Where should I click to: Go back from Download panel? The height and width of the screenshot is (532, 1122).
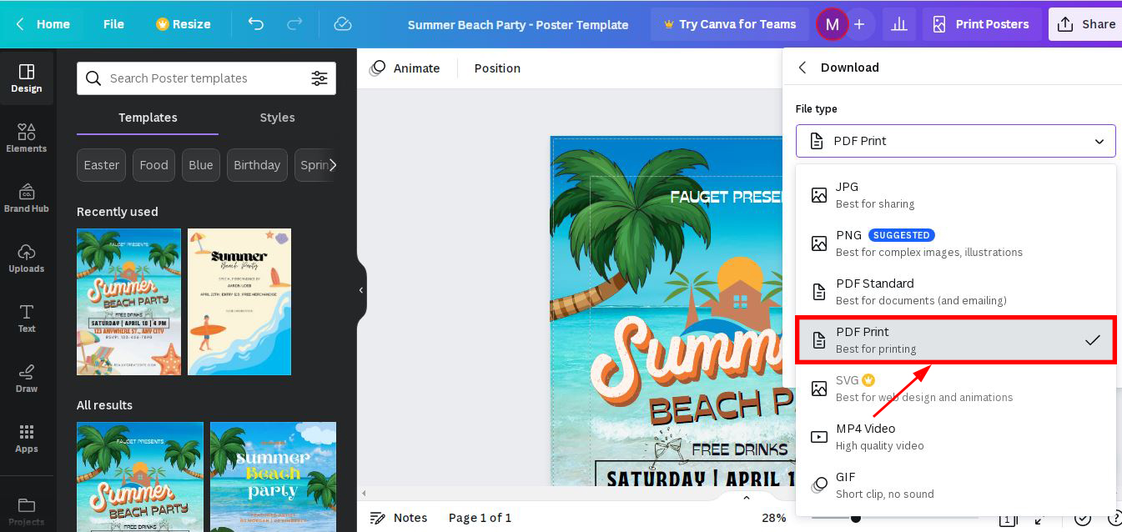[x=803, y=68]
